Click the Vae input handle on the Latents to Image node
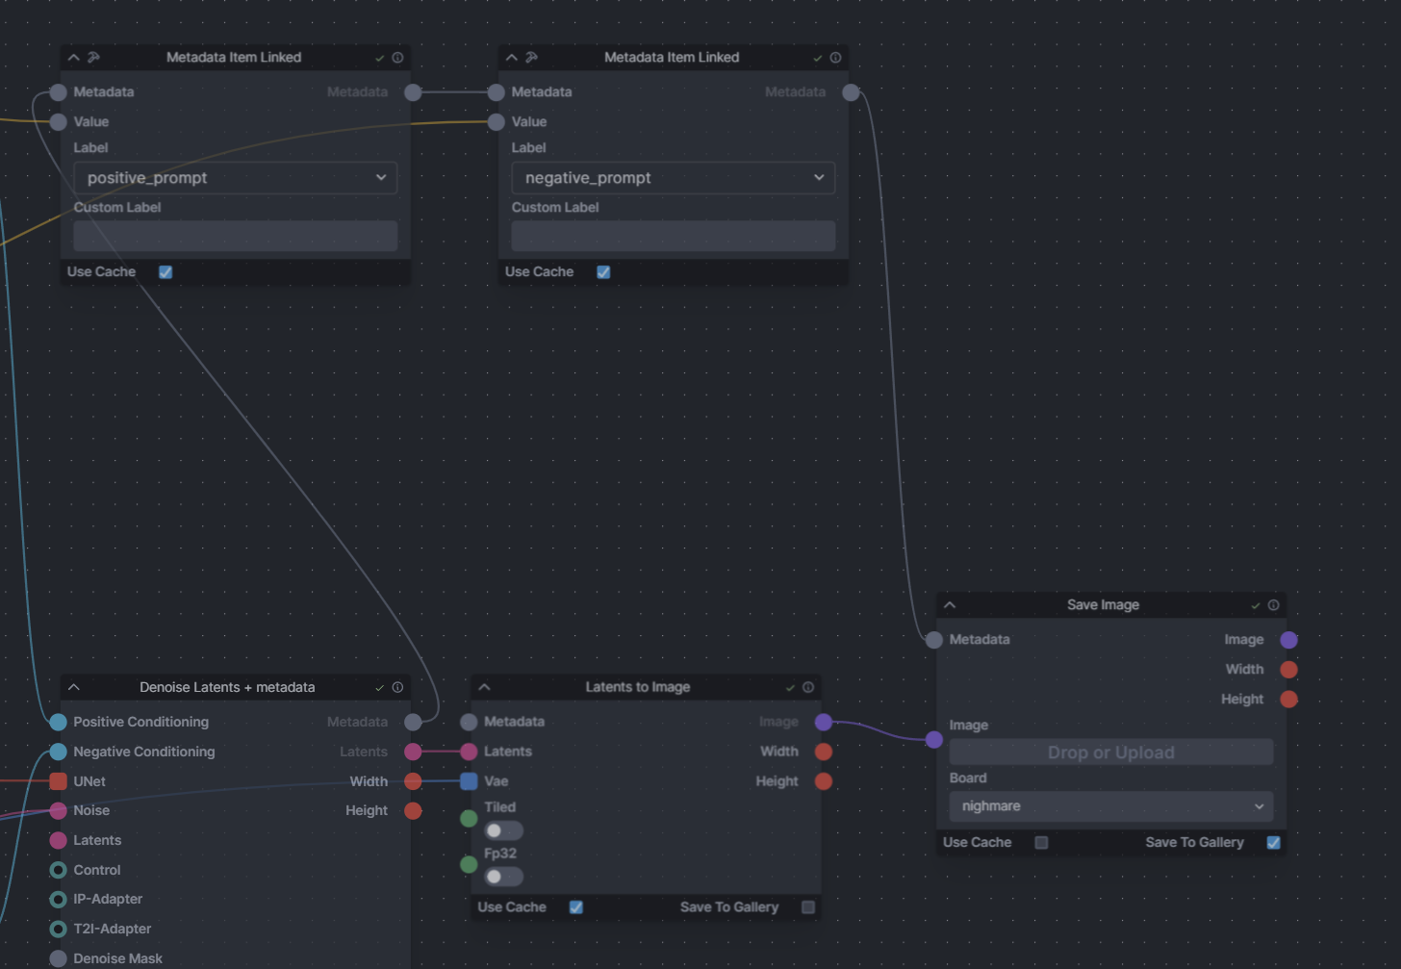 coord(470,781)
